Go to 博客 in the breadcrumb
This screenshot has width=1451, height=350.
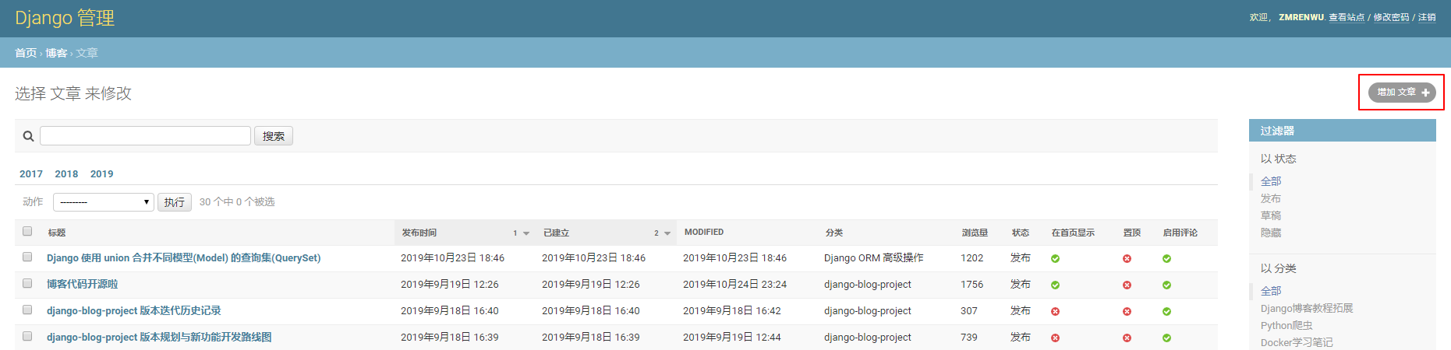[56, 53]
